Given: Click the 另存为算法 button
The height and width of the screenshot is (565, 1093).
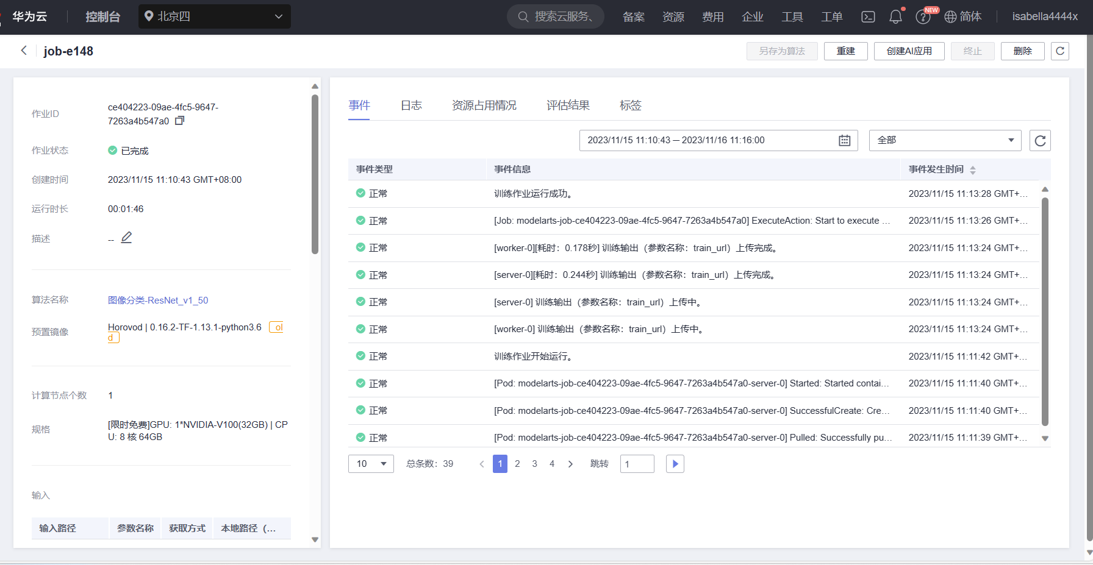Looking at the screenshot, I should pyautogui.click(x=782, y=51).
